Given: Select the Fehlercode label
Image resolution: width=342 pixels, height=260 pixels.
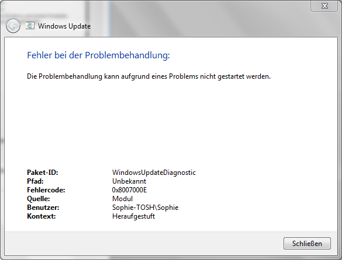Looking at the screenshot, I should tap(46, 190).
